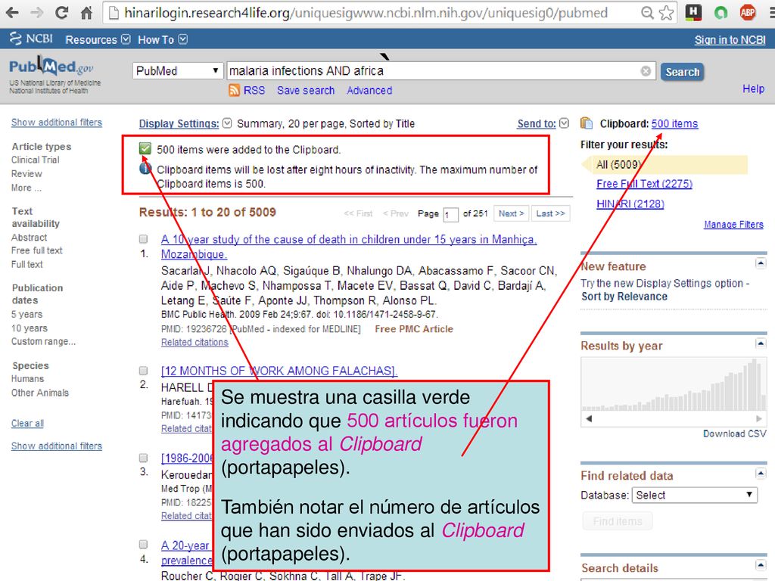The height and width of the screenshot is (581, 775).
Task: Click the Clipboard icon beside Clipboard label
Action: [587, 123]
